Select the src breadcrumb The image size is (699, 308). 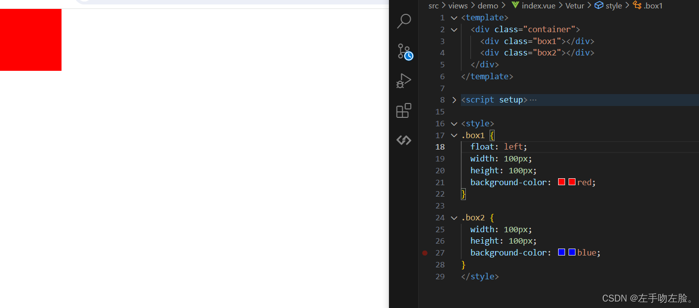434,6
